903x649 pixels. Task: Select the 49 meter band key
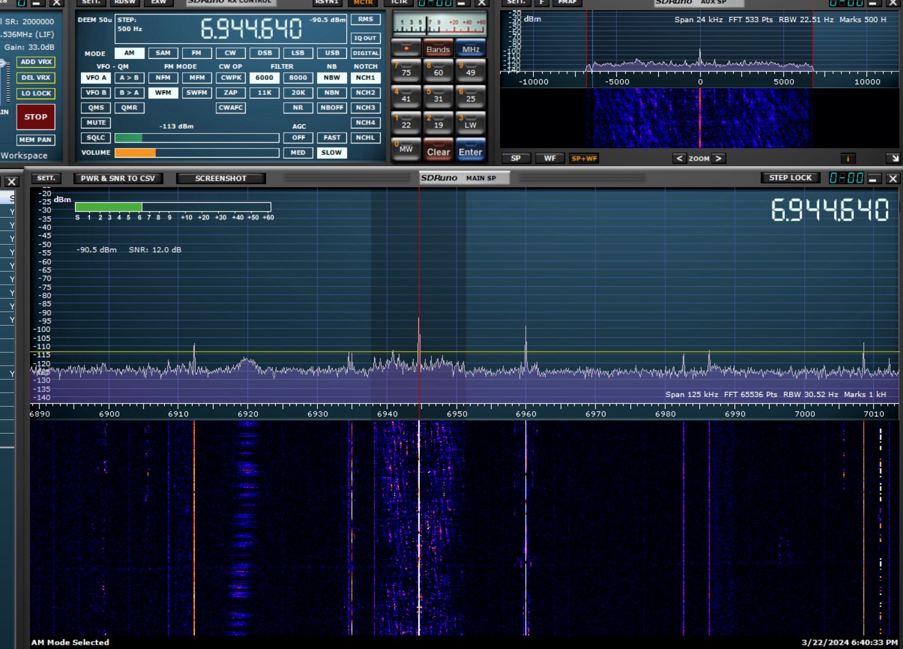coord(471,71)
